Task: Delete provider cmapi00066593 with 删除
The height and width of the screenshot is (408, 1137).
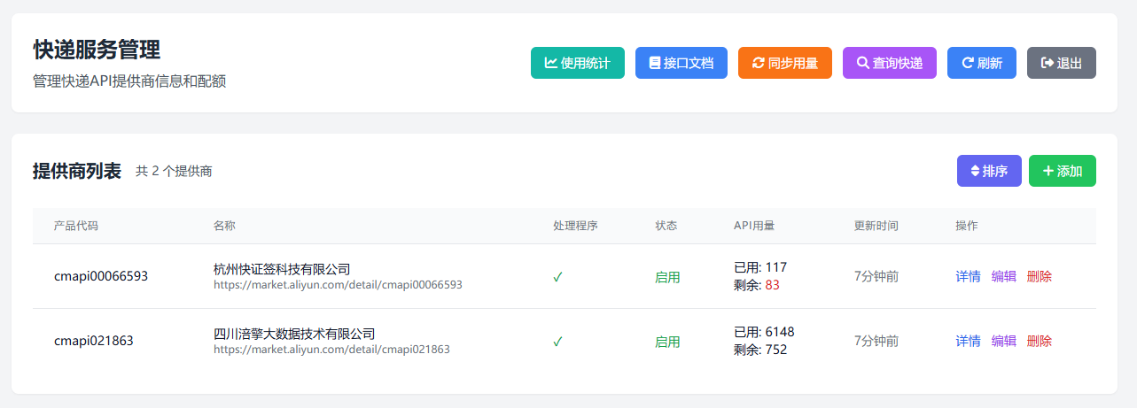Action: [1039, 276]
